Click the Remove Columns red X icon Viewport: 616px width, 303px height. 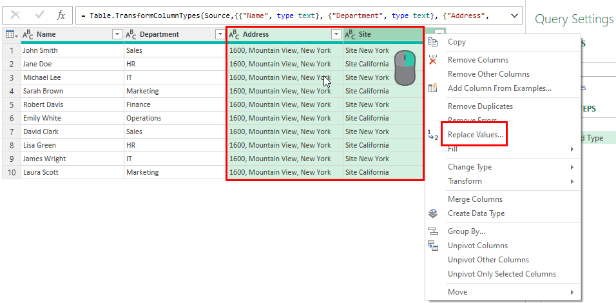[x=432, y=60]
